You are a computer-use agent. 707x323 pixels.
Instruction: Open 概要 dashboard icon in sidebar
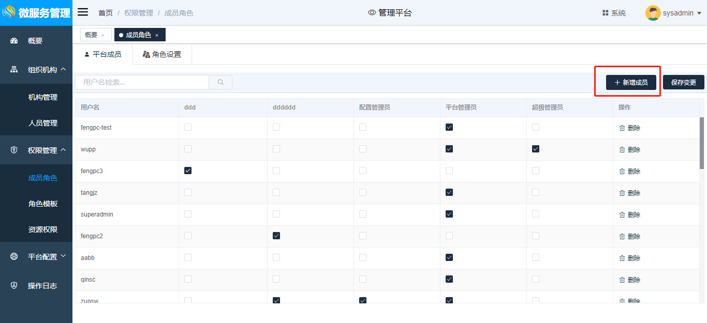pos(14,41)
